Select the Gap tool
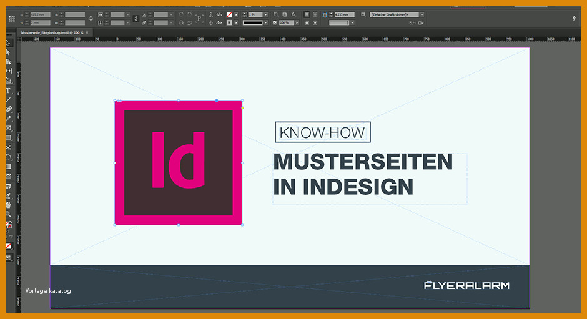Viewport: 587px width, 319px height. (x=9, y=71)
